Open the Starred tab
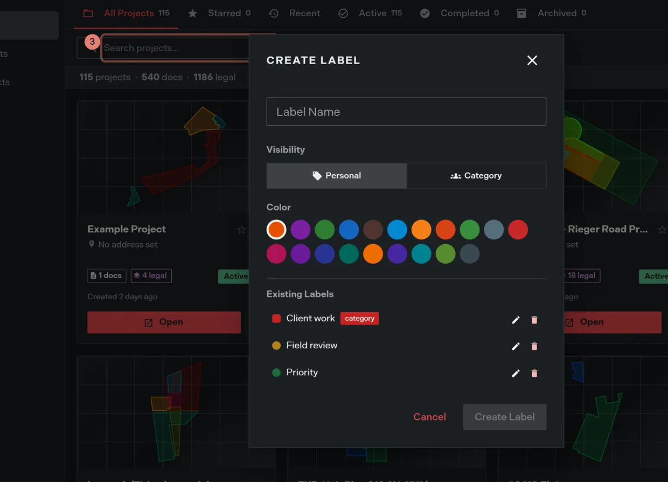 tap(219, 13)
